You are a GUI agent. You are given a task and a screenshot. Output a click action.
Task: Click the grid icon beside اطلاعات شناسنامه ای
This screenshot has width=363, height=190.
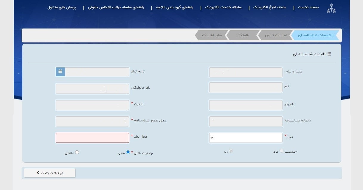tap(329, 54)
